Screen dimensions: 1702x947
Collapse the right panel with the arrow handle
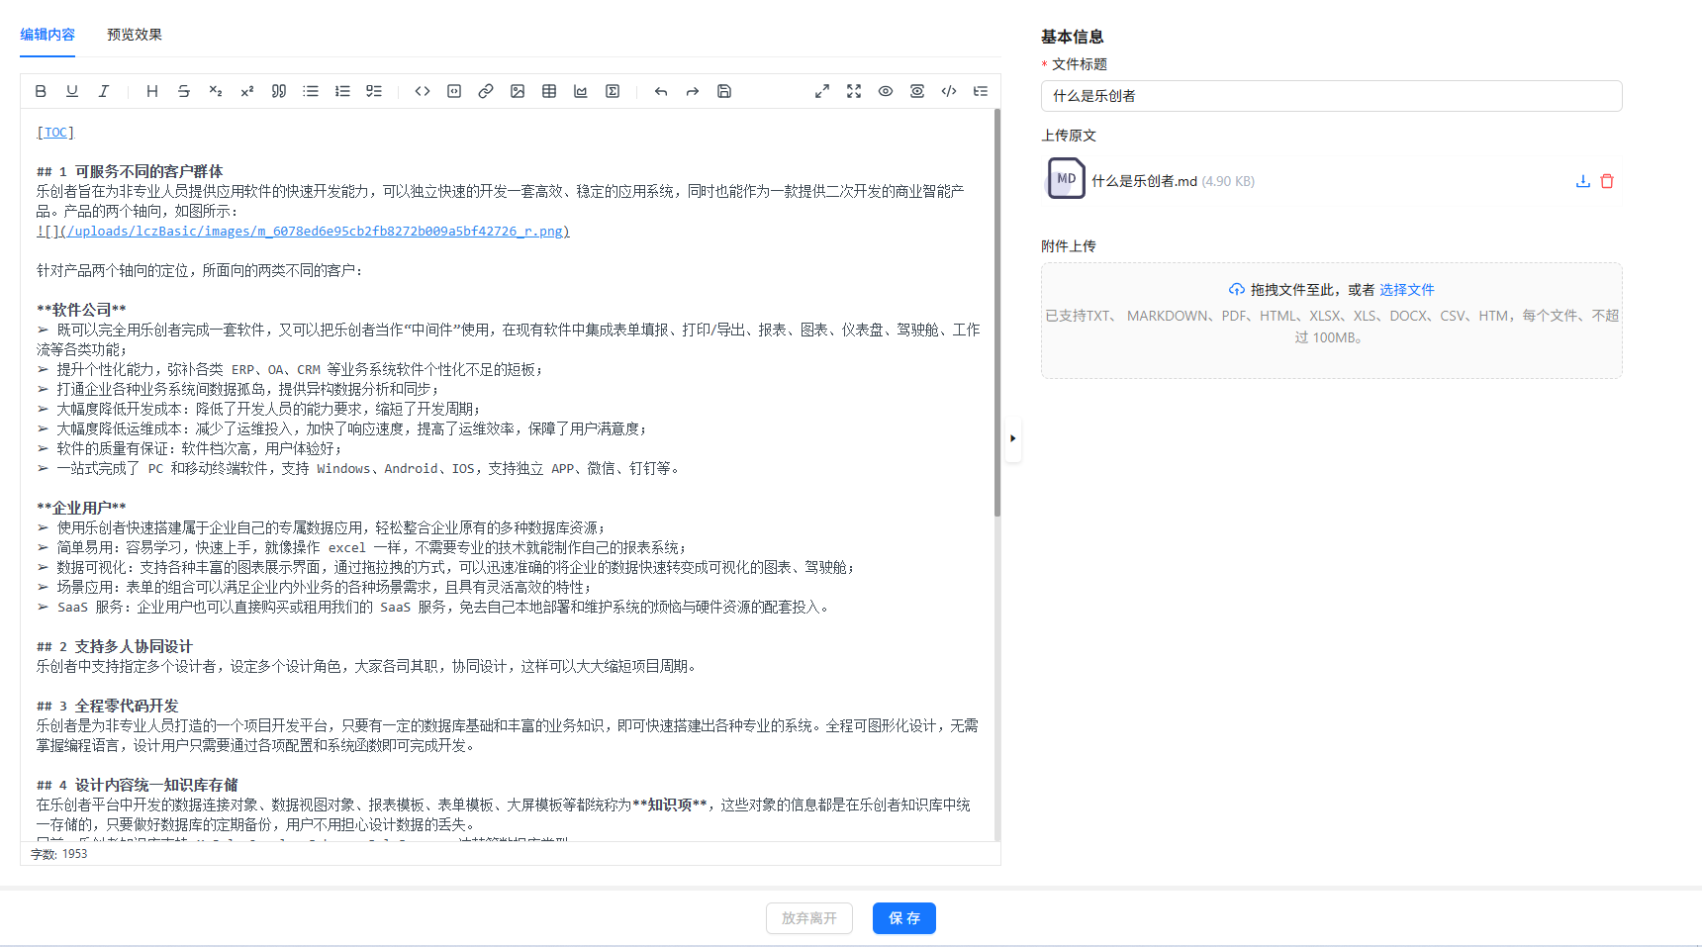(x=1012, y=438)
